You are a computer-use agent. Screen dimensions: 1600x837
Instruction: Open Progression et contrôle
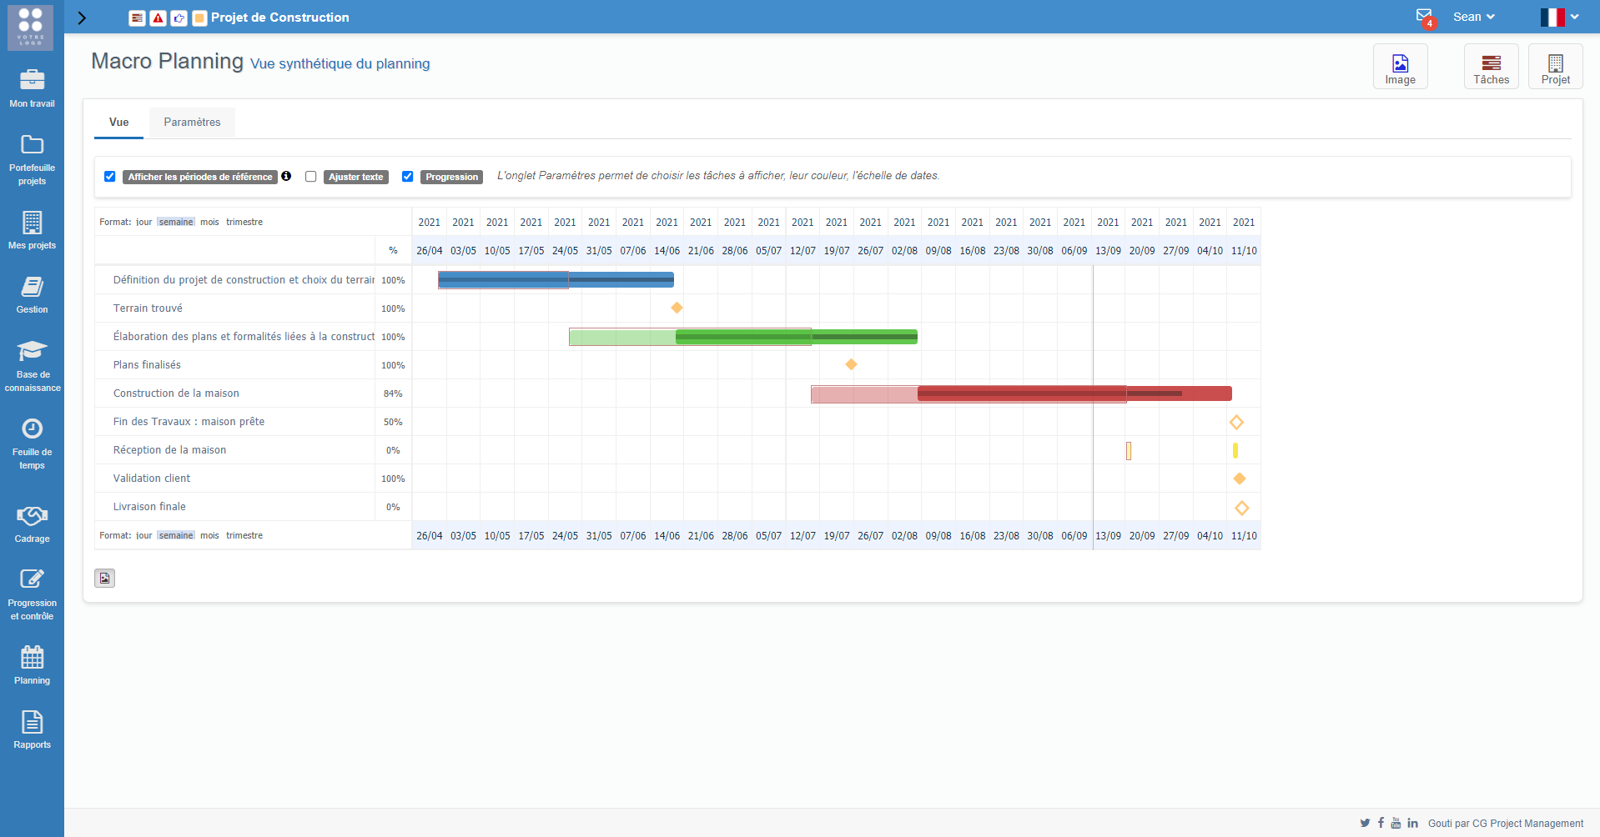pyautogui.click(x=32, y=594)
